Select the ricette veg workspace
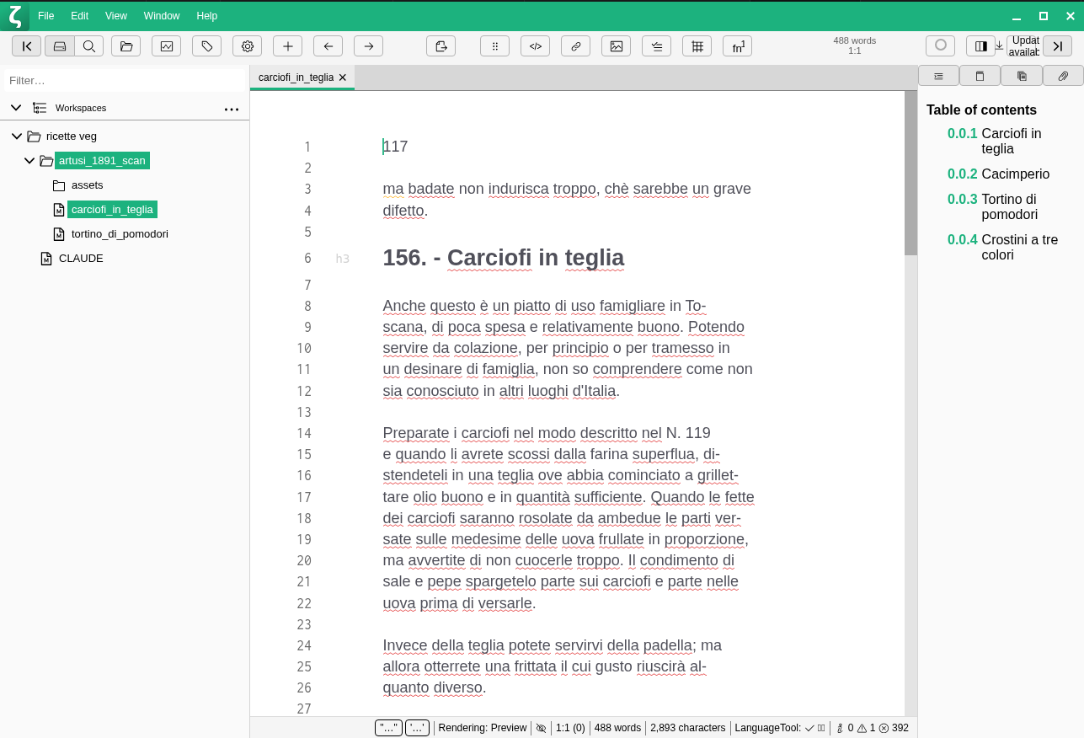 pos(72,136)
